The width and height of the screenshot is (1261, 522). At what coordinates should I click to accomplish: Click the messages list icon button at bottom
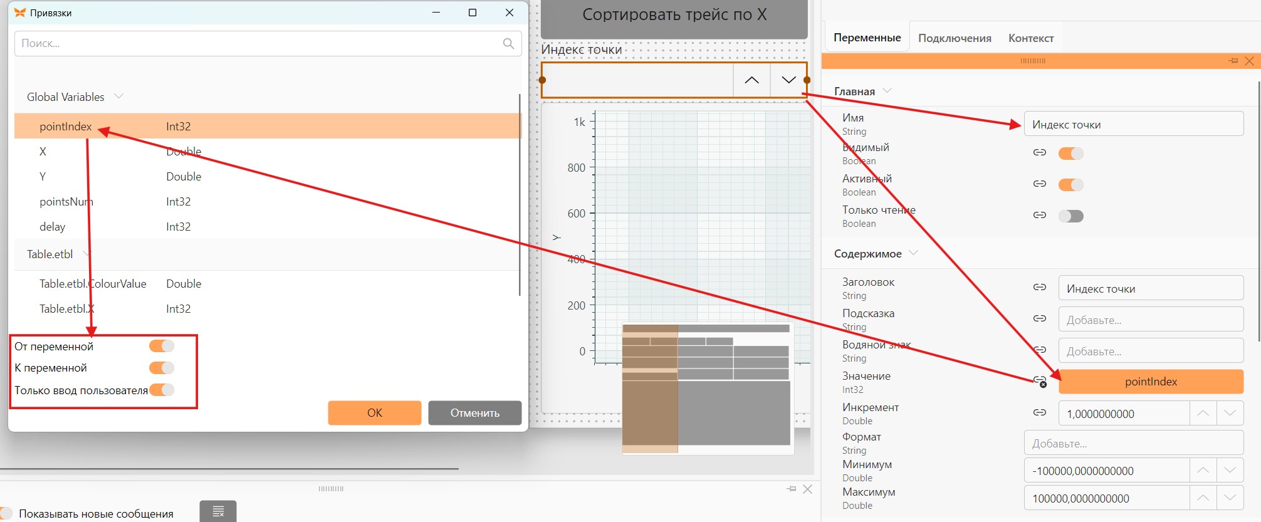[218, 511]
